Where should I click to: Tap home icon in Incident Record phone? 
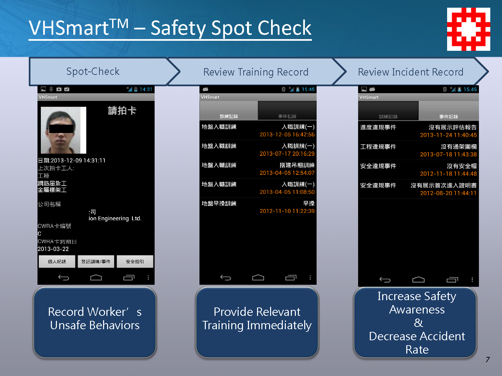(418, 280)
